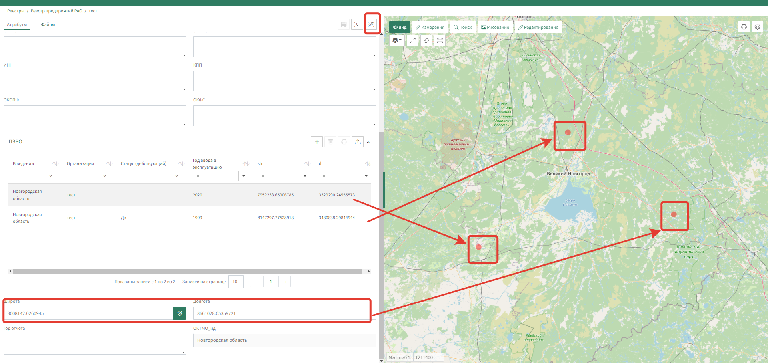Open map settings gear icon
Screen dimensions: 768x363
(x=757, y=27)
